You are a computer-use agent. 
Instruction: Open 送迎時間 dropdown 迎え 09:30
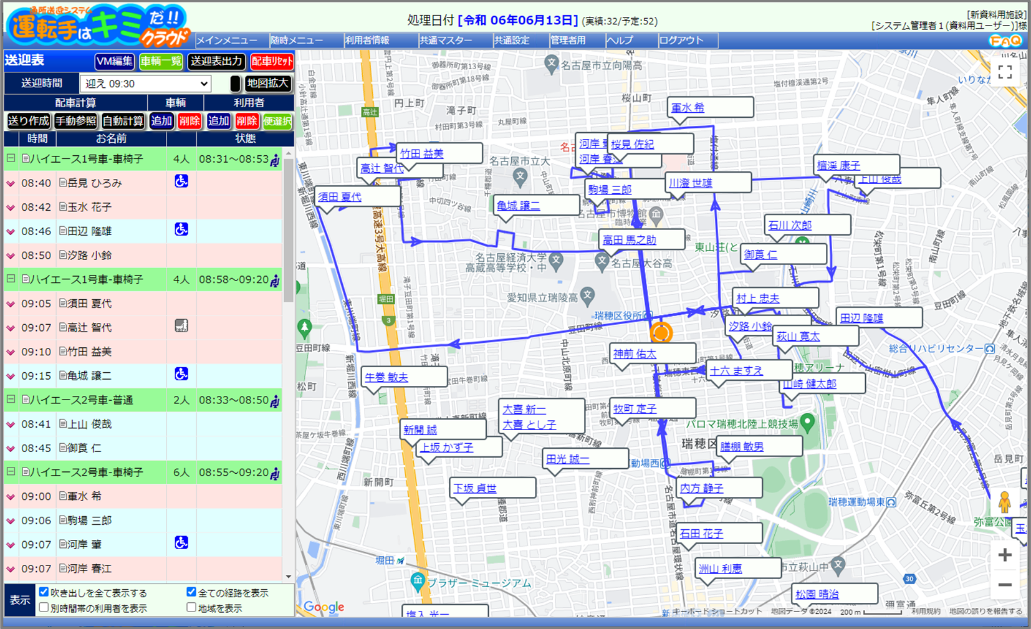[x=145, y=84]
